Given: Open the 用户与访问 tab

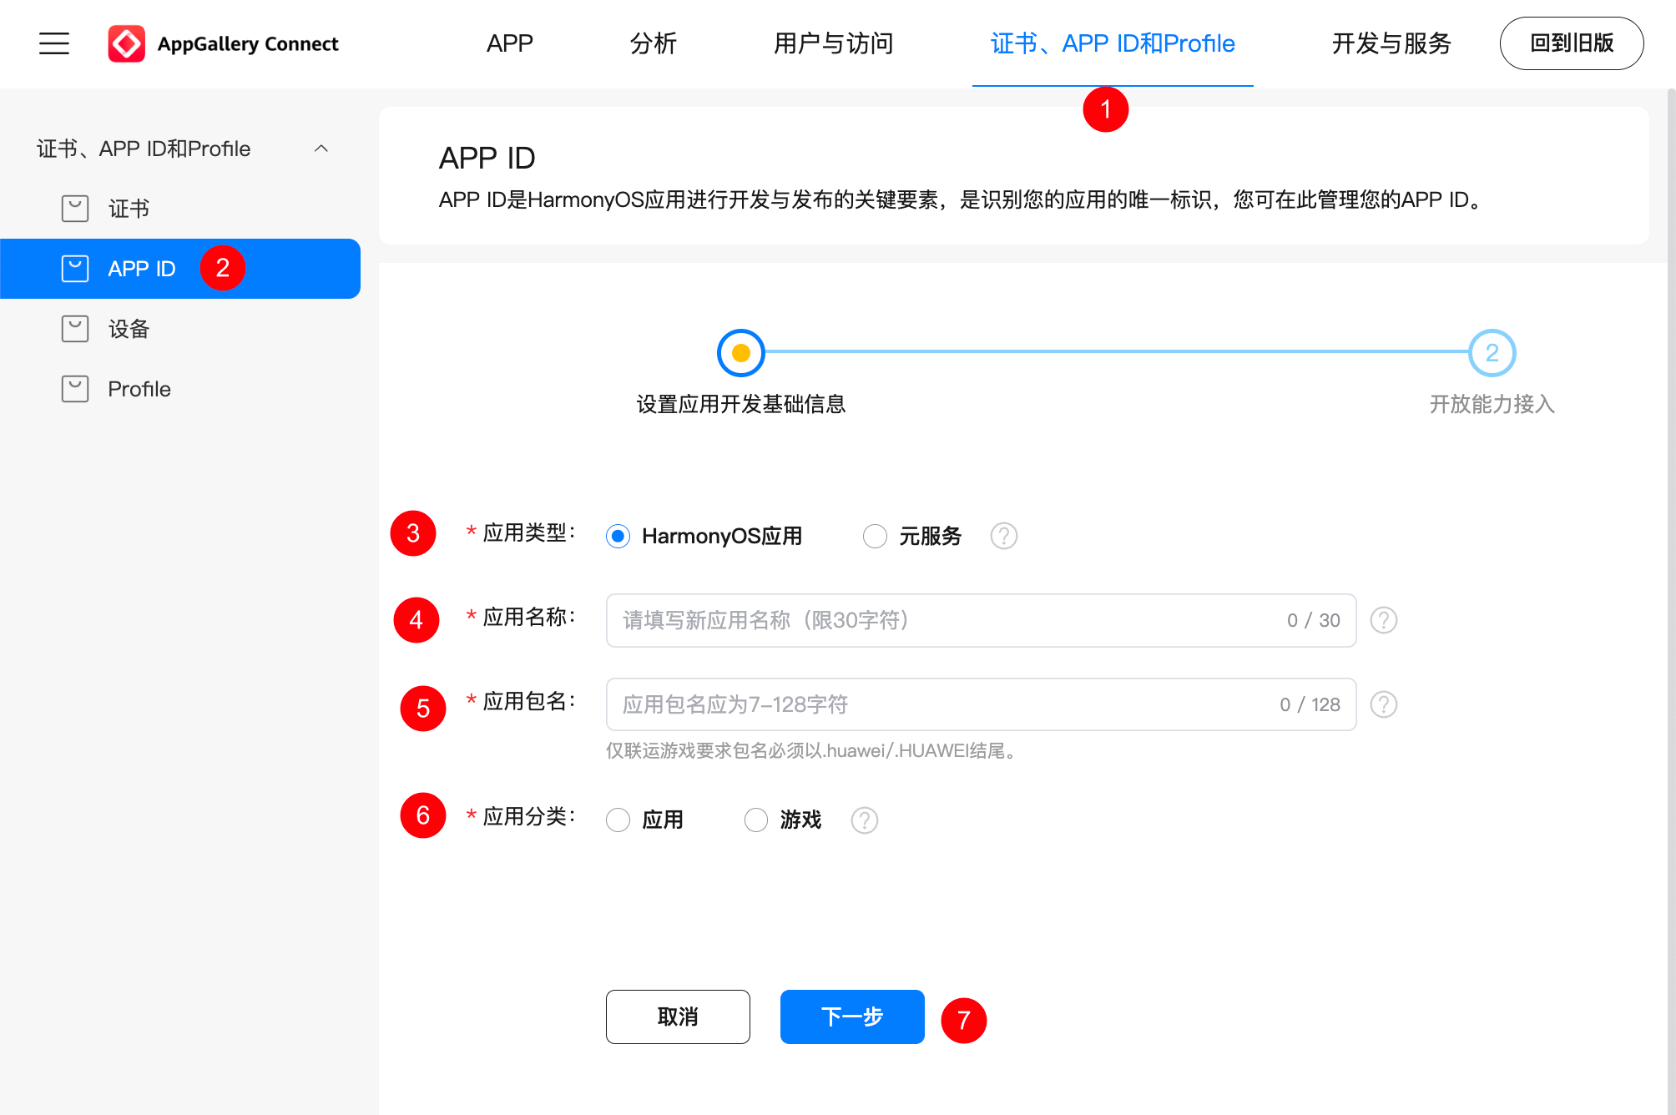Looking at the screenshot, I should (x=834, y=43).
